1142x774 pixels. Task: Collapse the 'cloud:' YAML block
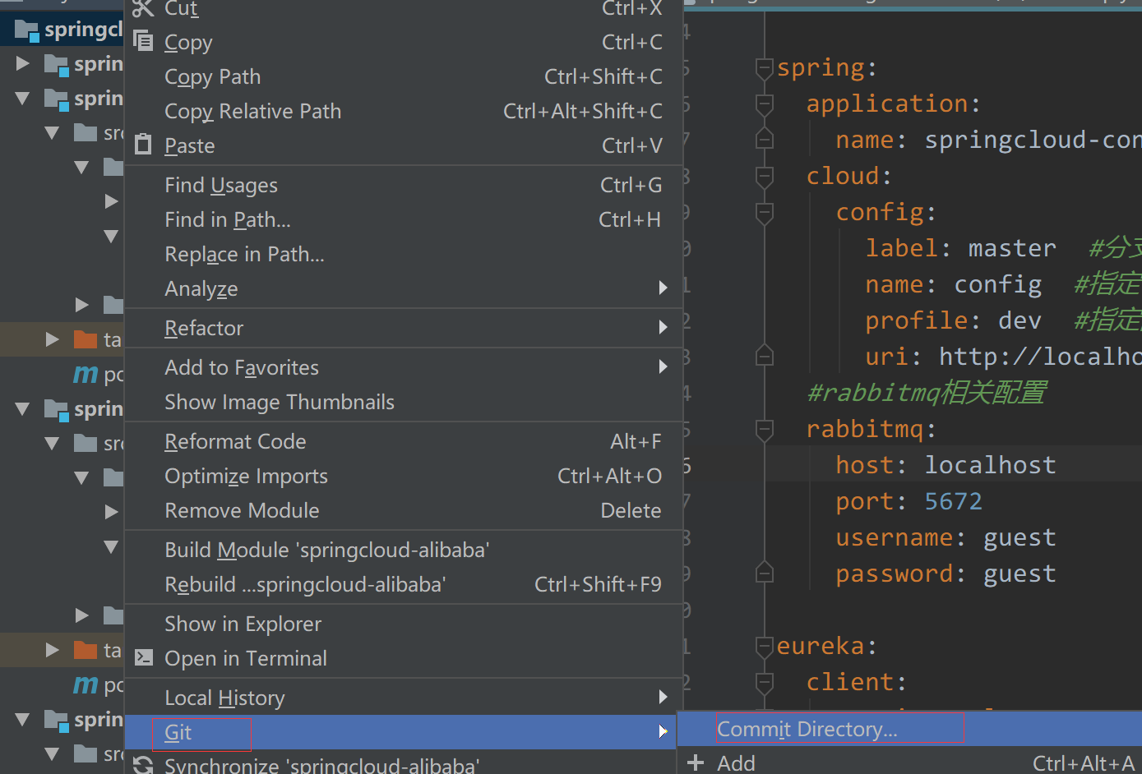(765, 176)
